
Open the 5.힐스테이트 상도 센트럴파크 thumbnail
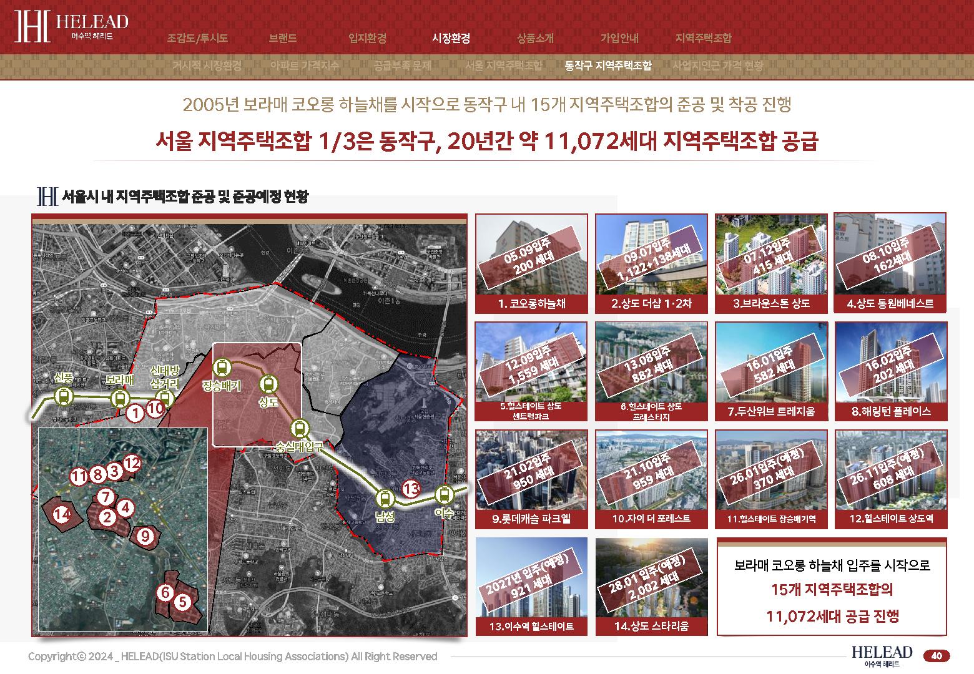(x=531, y=371)
